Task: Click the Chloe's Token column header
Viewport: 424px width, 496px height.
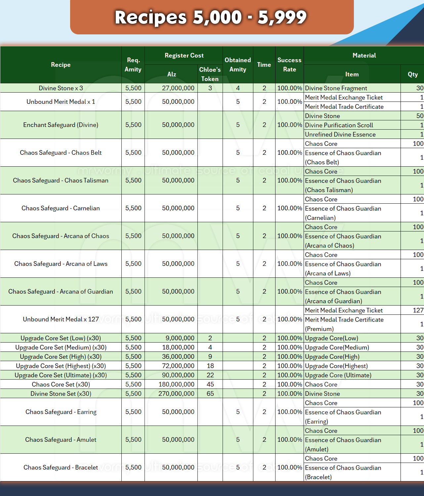Action: [x=210, y=74]
